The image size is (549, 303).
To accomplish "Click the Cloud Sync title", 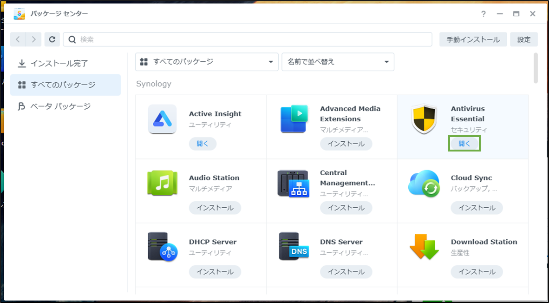I will click(471, 178).
